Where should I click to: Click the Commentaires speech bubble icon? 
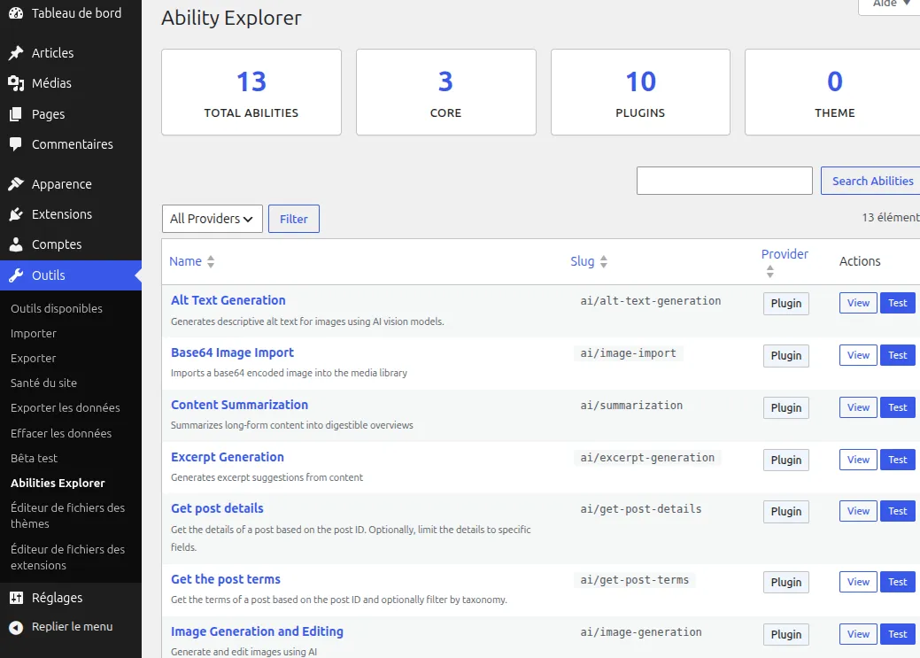tap(16, 144)
